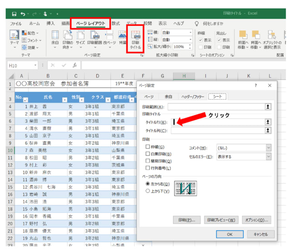Toggle 枠線 印刷 checkbox in ribbon
The height and width of the screenshot is (249, 290).
coord(200,47)
